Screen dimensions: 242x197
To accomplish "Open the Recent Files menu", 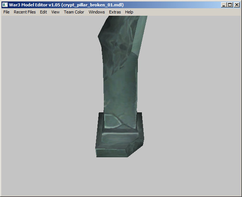I will [x=25, y=12].
